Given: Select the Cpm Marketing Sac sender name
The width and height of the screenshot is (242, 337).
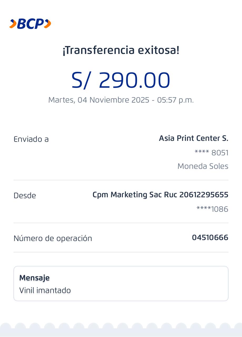Looking at the screenshot, I should pyautogui.click(x=127, y=195).
